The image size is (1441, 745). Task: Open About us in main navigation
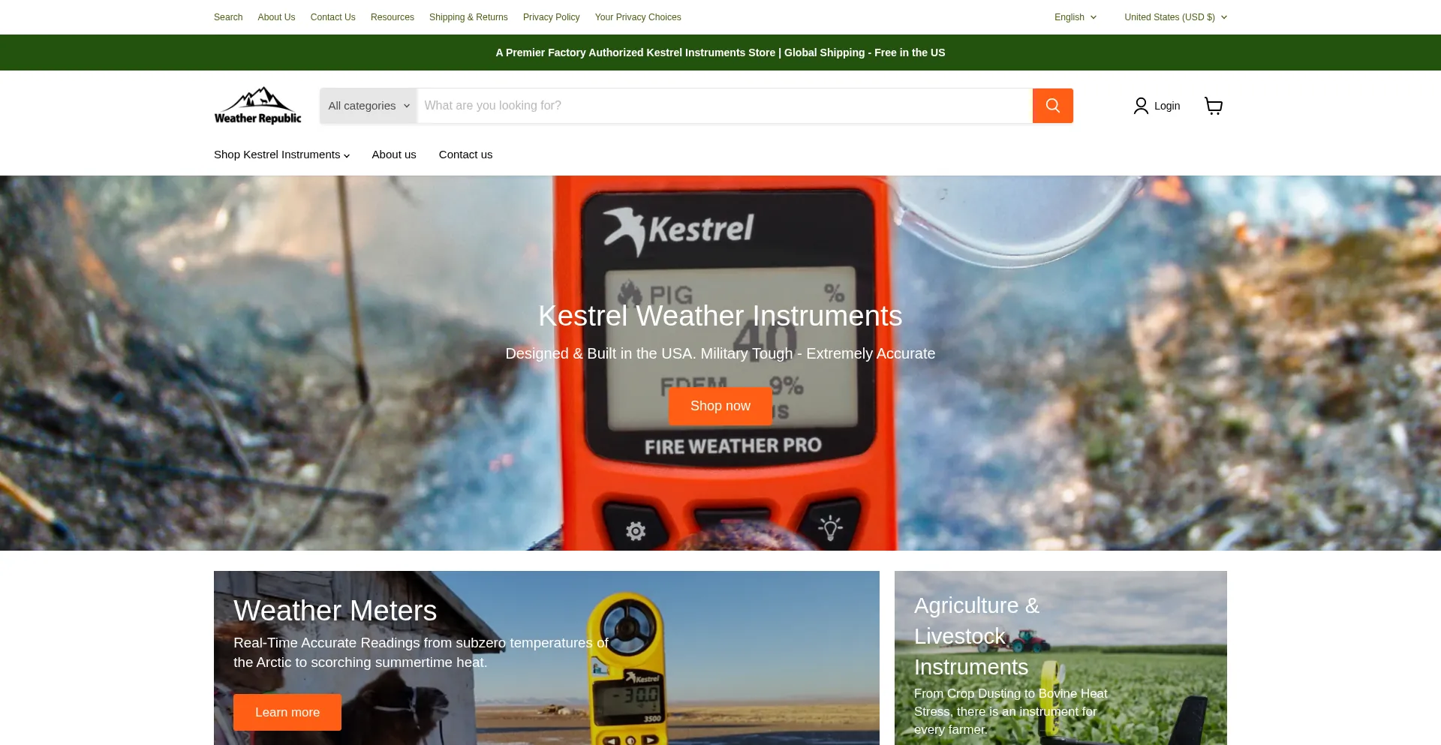[x=394, y=155]
